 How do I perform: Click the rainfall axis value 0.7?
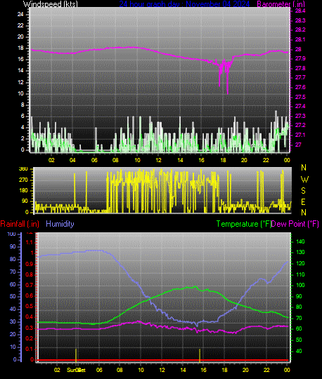[29, 285]
